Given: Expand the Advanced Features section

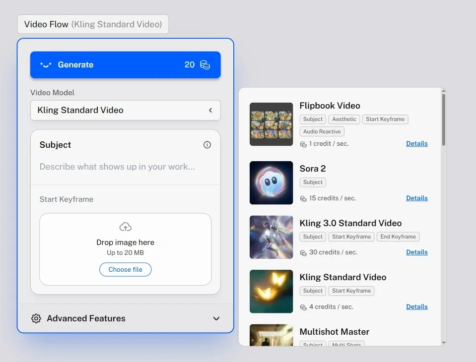Looking at the screenshot, I should pos(126,319).
